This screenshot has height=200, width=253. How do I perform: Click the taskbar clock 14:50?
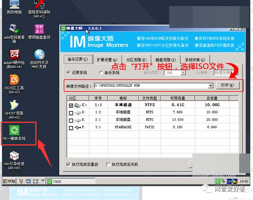(x=244, y=182)
